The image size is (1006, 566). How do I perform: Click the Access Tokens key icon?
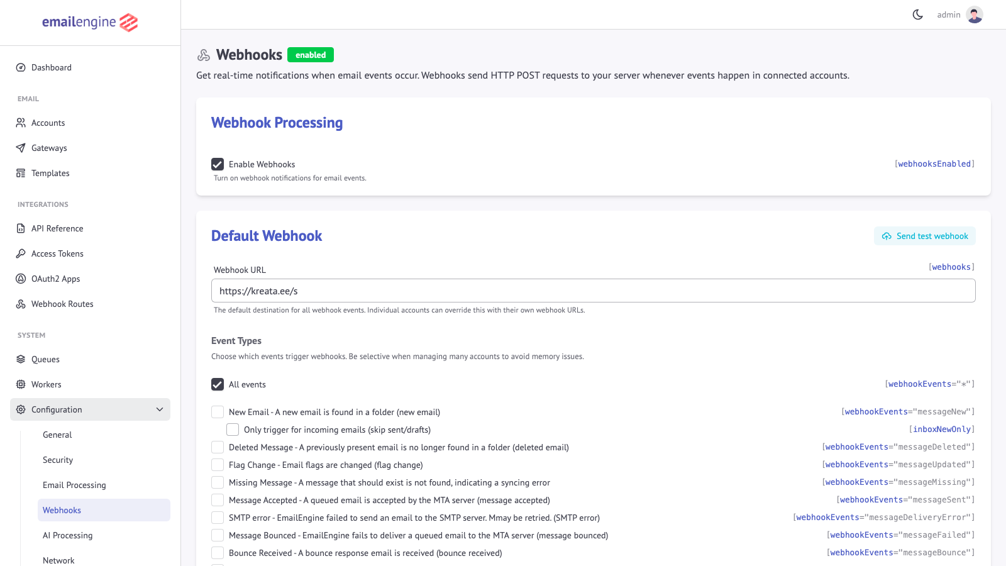pos(21,253)
